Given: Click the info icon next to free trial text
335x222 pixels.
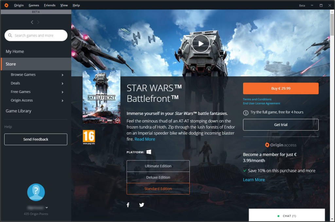Looking at the screenshot, I should [x=245, y=112].
